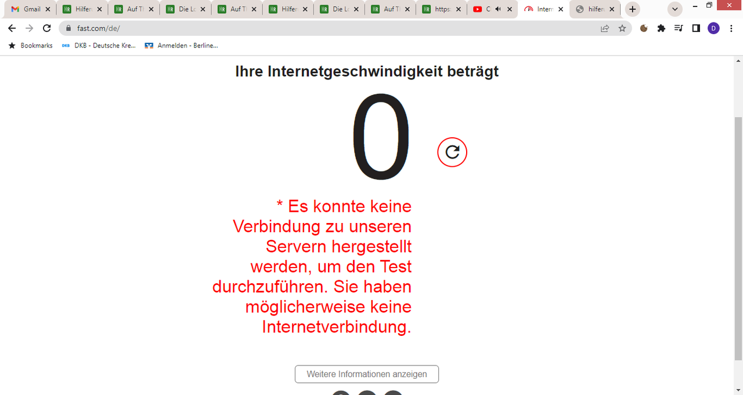Share this page using the share icon
The width and height of the screenshot is (743, 395).
[x=605, y=28]
